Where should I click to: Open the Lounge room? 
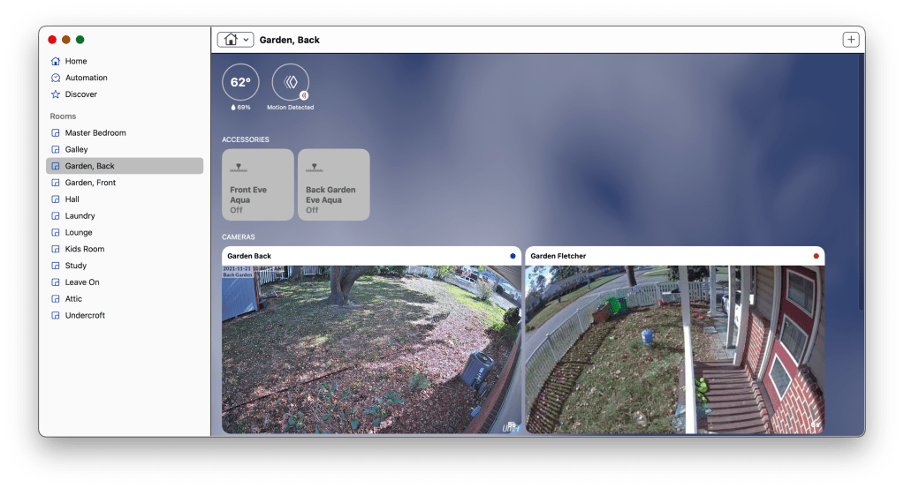[x=79, y=233]
